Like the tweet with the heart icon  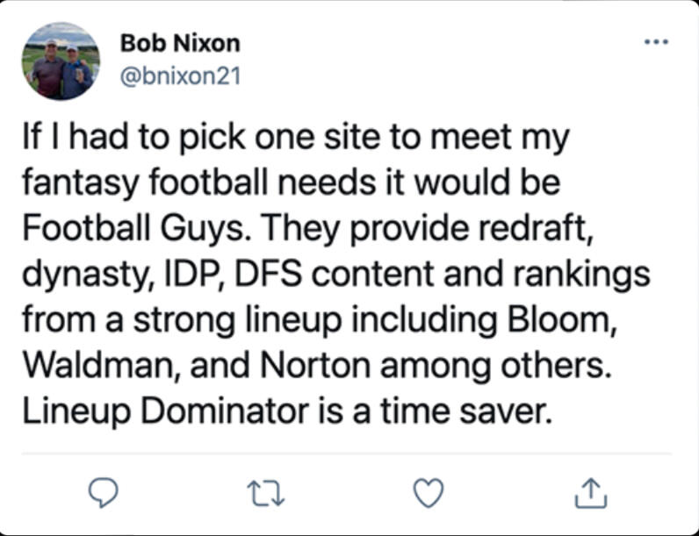tap(427, 493)
